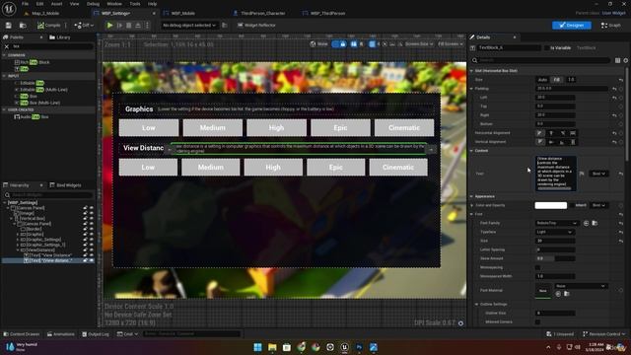Open Windows Start menu
Viewport: 631px width, 355px height.
(257, 347)
